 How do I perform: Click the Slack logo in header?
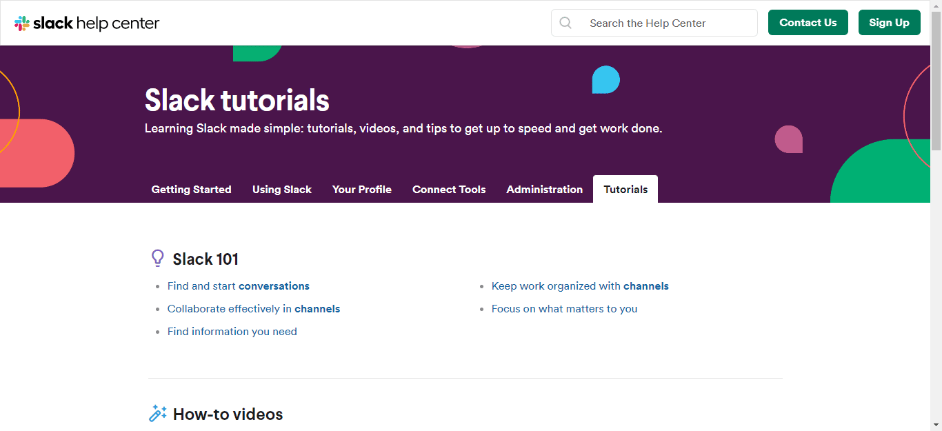coord(87,23)
